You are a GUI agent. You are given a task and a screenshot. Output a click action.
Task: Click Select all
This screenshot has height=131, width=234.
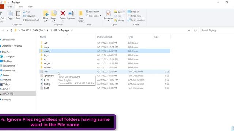coord(133,12)
